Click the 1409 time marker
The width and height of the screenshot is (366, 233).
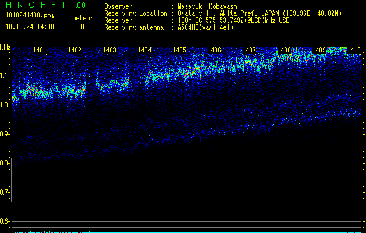tap(319, 50)
